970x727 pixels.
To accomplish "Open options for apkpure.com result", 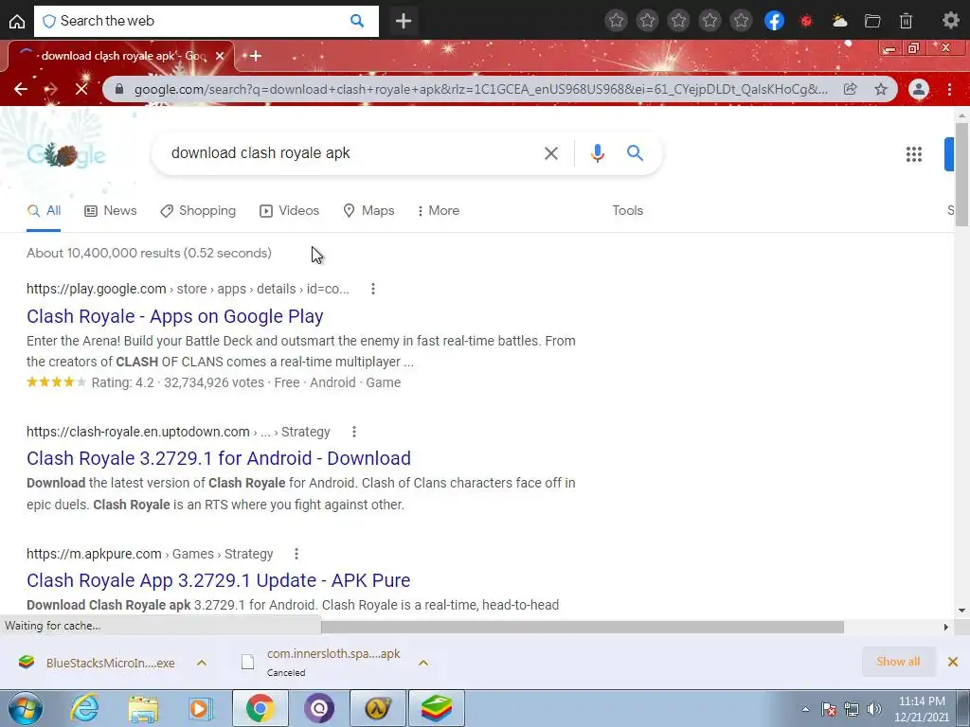I will (x=296, y=554).
